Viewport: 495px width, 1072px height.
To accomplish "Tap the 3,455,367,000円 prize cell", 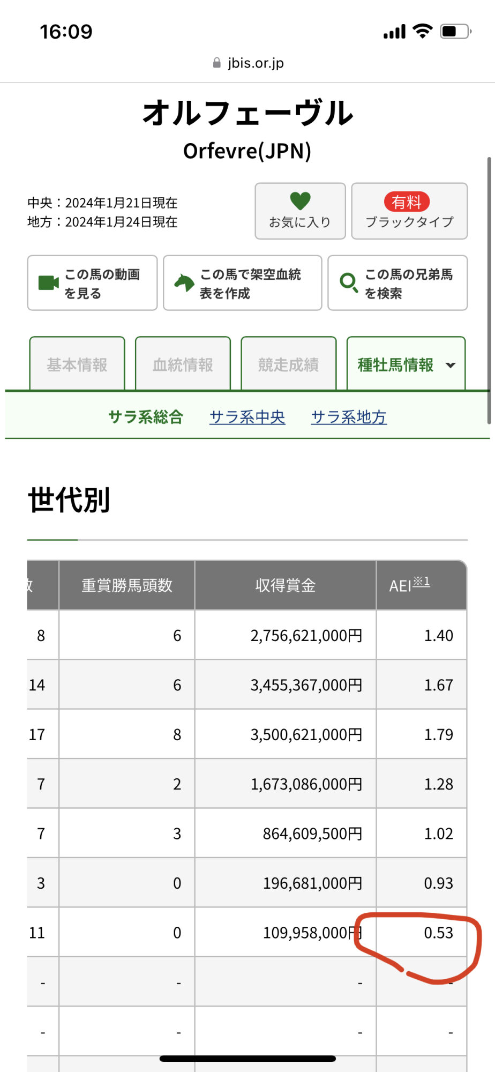I will point(286,684).
